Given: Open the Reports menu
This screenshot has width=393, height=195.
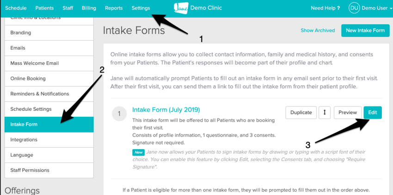Looking at the screenshot, I should [114, 8].
